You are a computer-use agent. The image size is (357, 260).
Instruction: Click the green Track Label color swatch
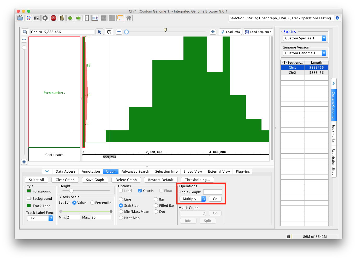29,205
